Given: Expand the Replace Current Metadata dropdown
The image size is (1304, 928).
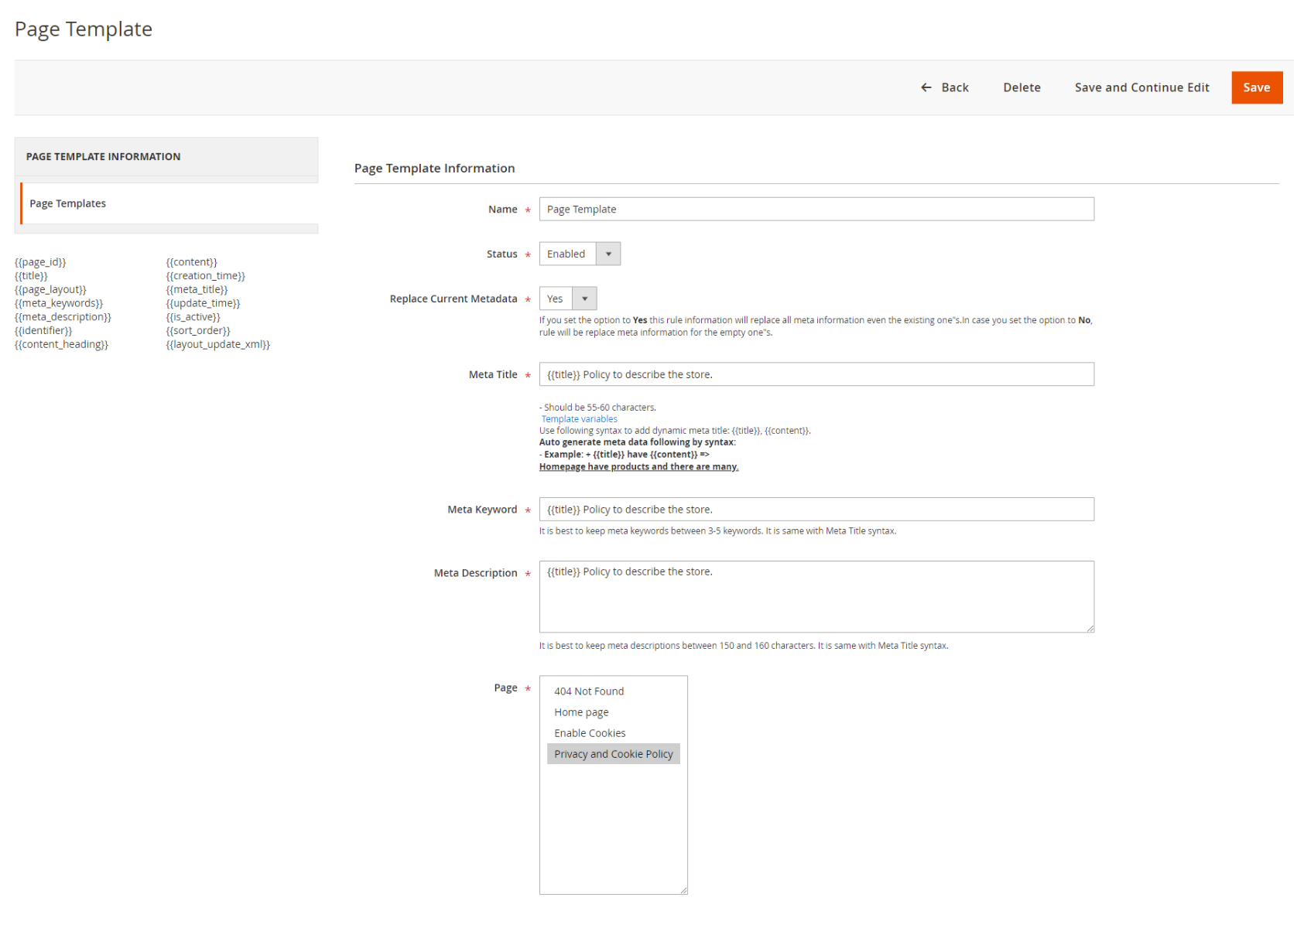Looking at the screenshot, I should [584, 299].
